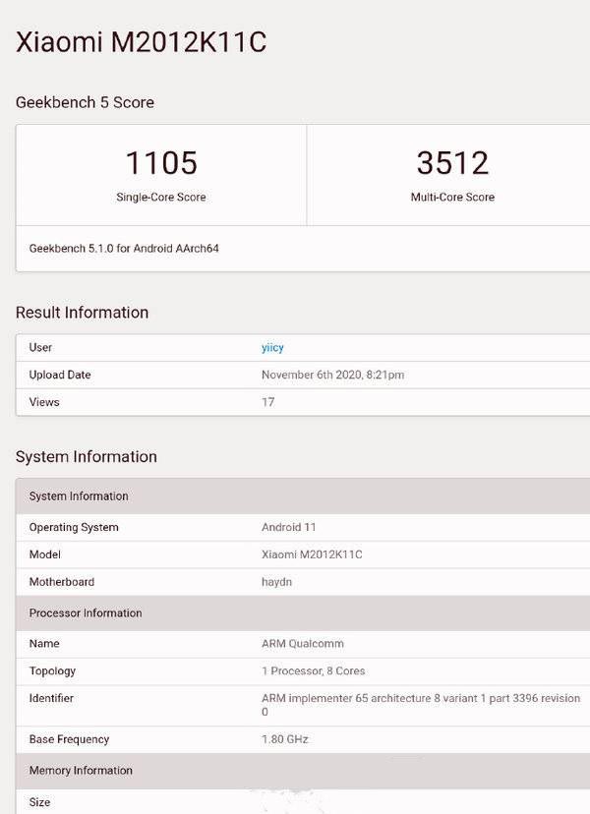Select the single-core score value 1105
The image size is (590, 814).
(x=161, y=162)
